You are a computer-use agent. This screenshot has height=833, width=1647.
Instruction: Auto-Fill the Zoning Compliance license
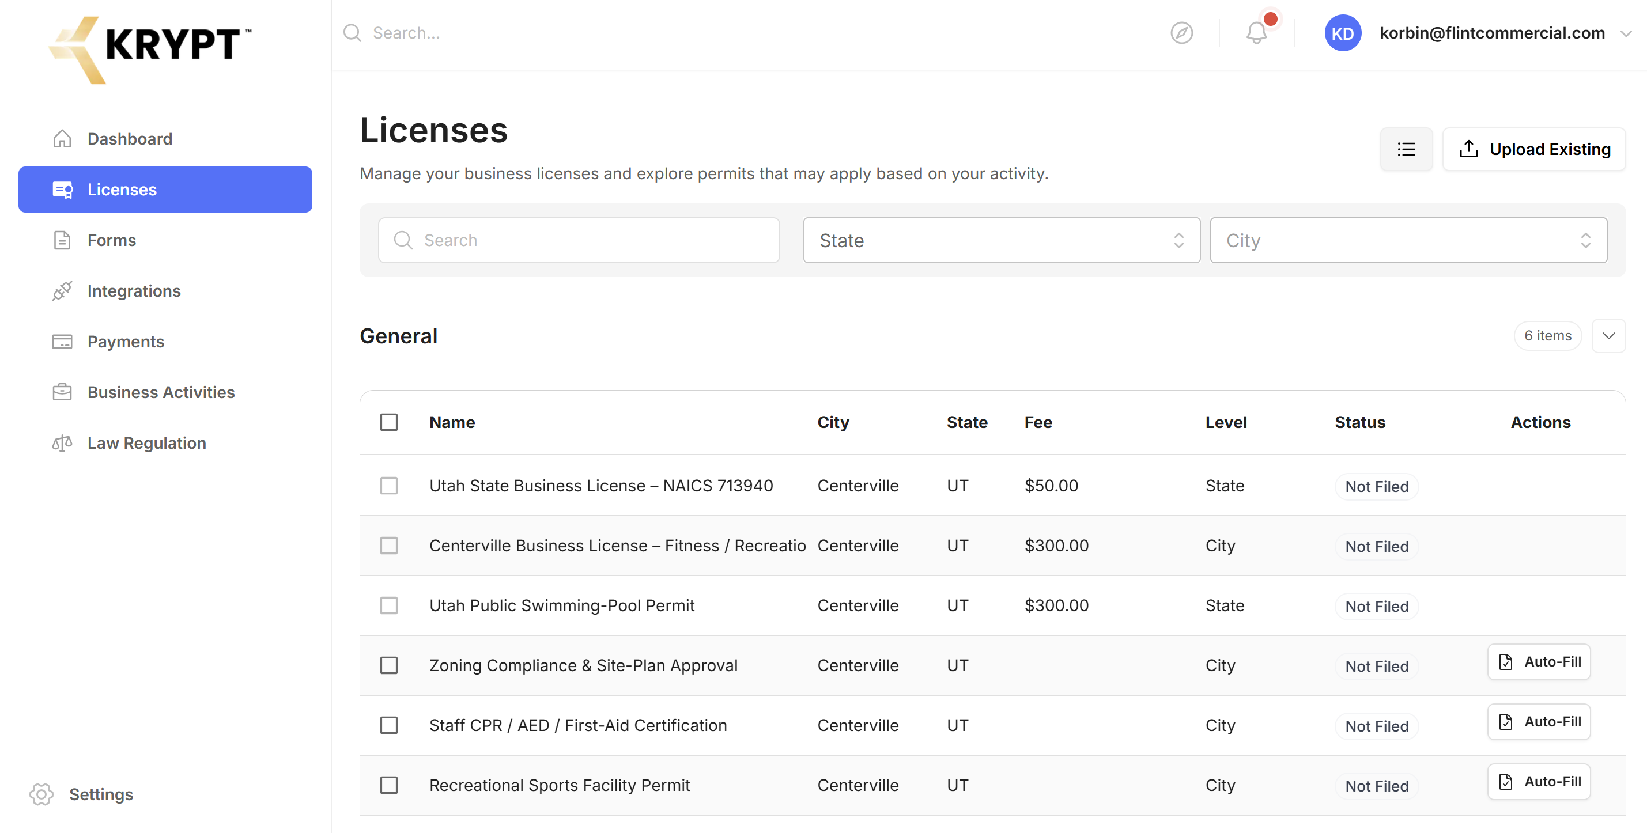pos(1538,662)
